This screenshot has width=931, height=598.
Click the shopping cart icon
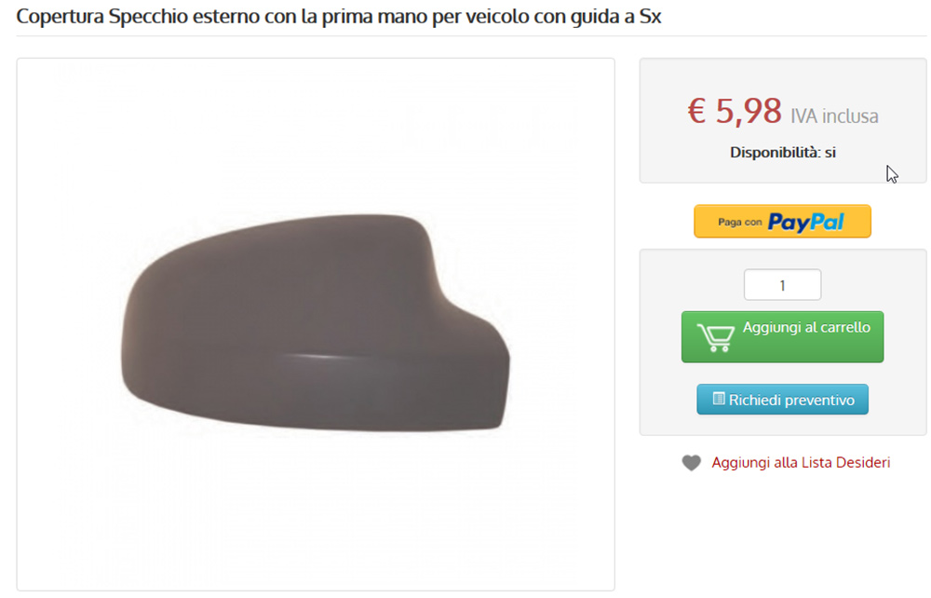pos(715,337)
